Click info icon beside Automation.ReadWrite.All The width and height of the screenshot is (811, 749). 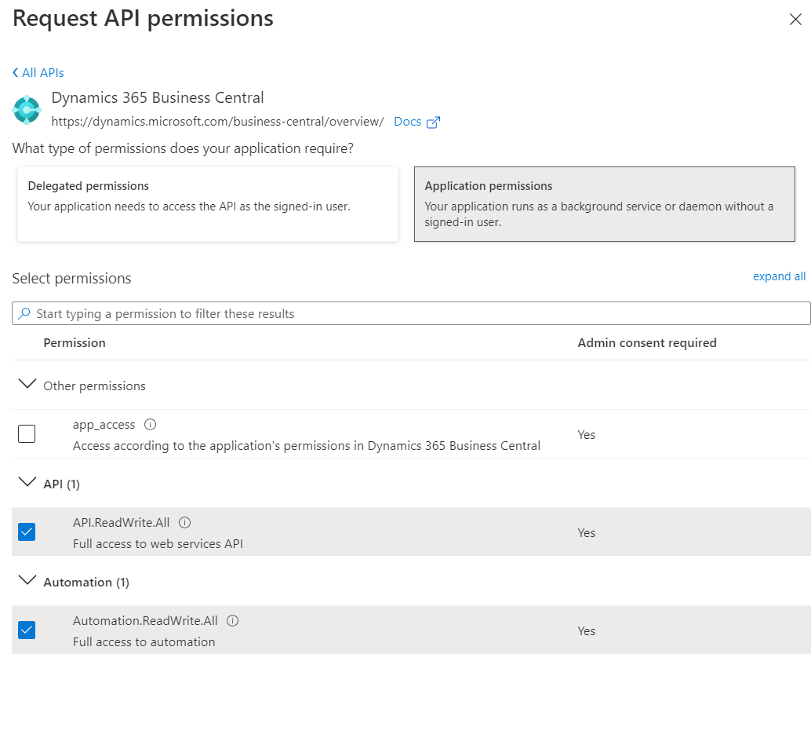pos(232,621)
